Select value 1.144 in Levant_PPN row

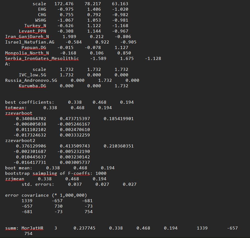[x=94, y=31]
